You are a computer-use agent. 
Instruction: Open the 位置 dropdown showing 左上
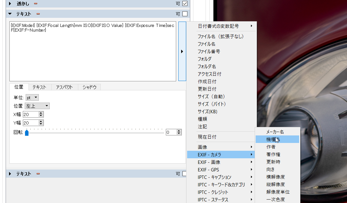click(37, 106)
